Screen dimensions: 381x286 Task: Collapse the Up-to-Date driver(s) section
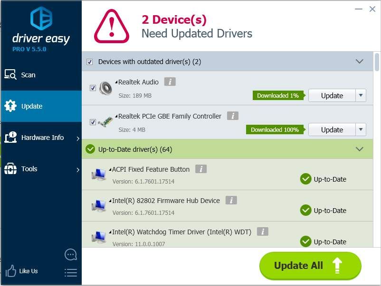tap(360, 149)
